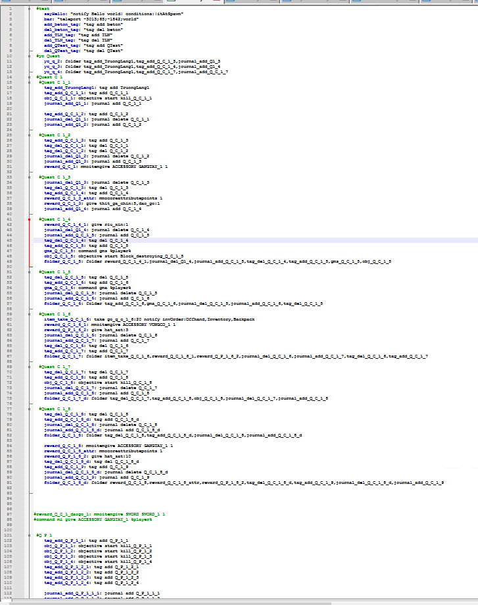Click the gms_Q_C_1_6 command line
This screenshot has height=605, width=478.
coord(87,288)
